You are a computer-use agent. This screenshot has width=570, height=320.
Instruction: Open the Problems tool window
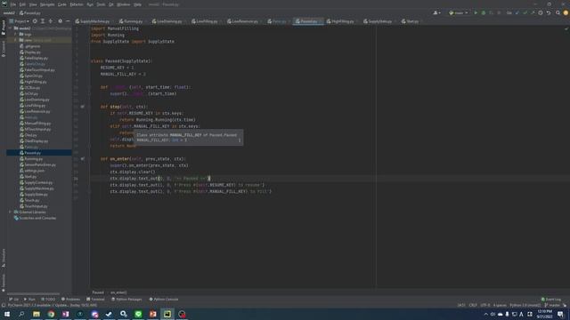(70, 300)
